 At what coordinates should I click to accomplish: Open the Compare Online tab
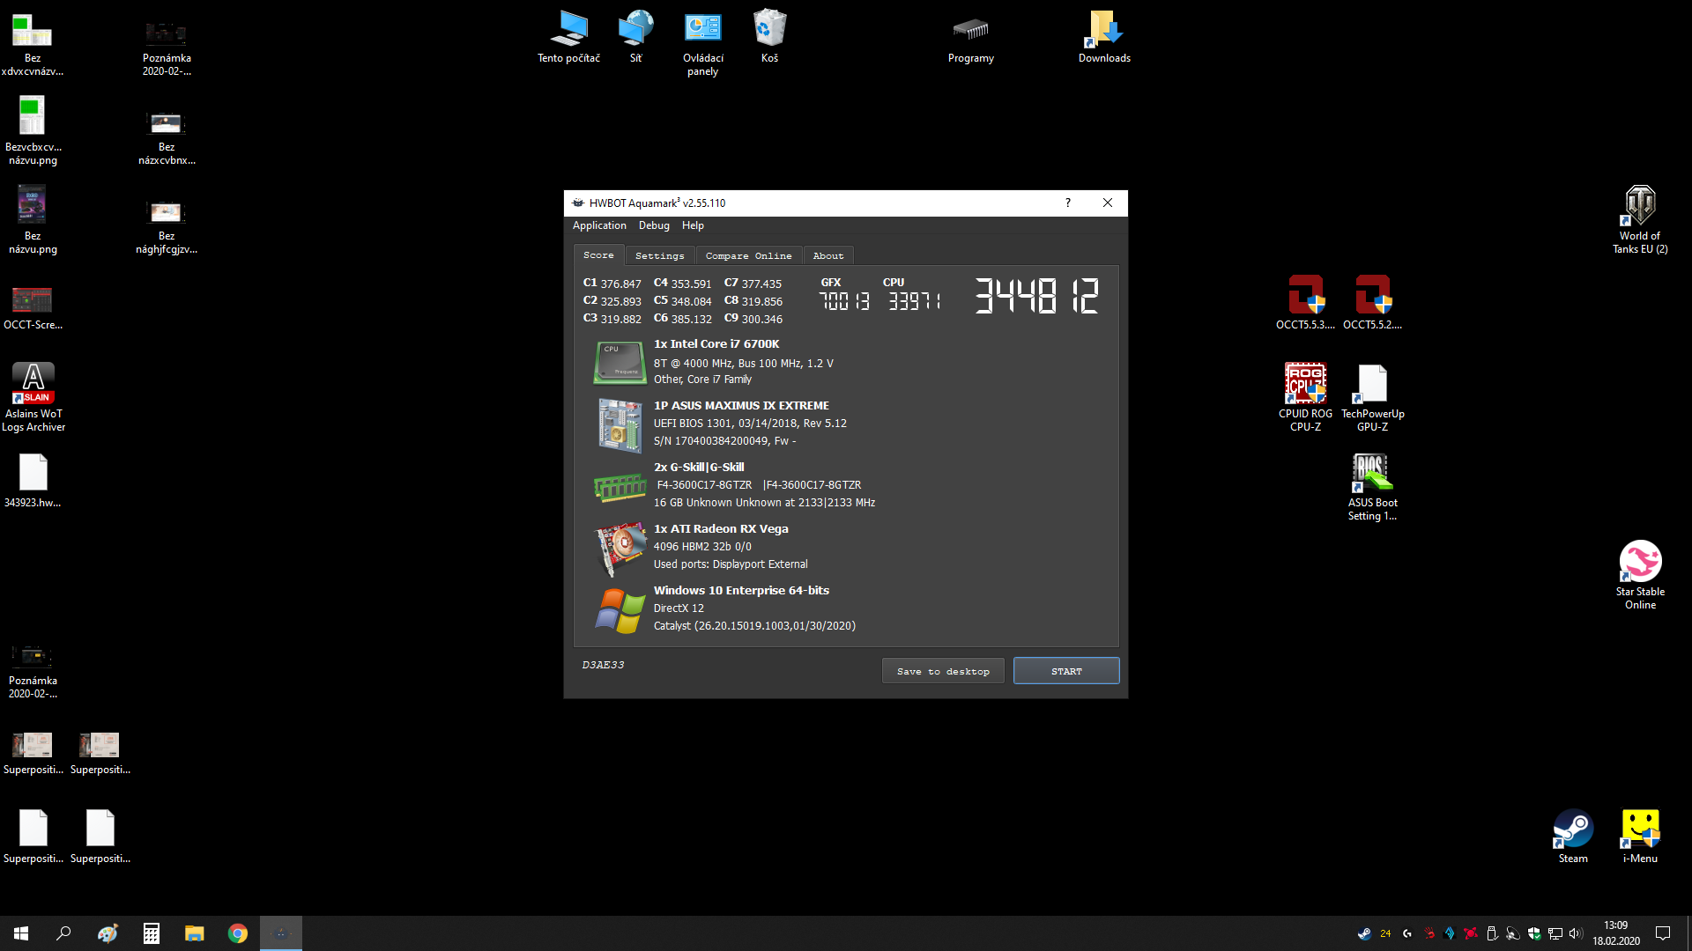(x=748, y=255)
